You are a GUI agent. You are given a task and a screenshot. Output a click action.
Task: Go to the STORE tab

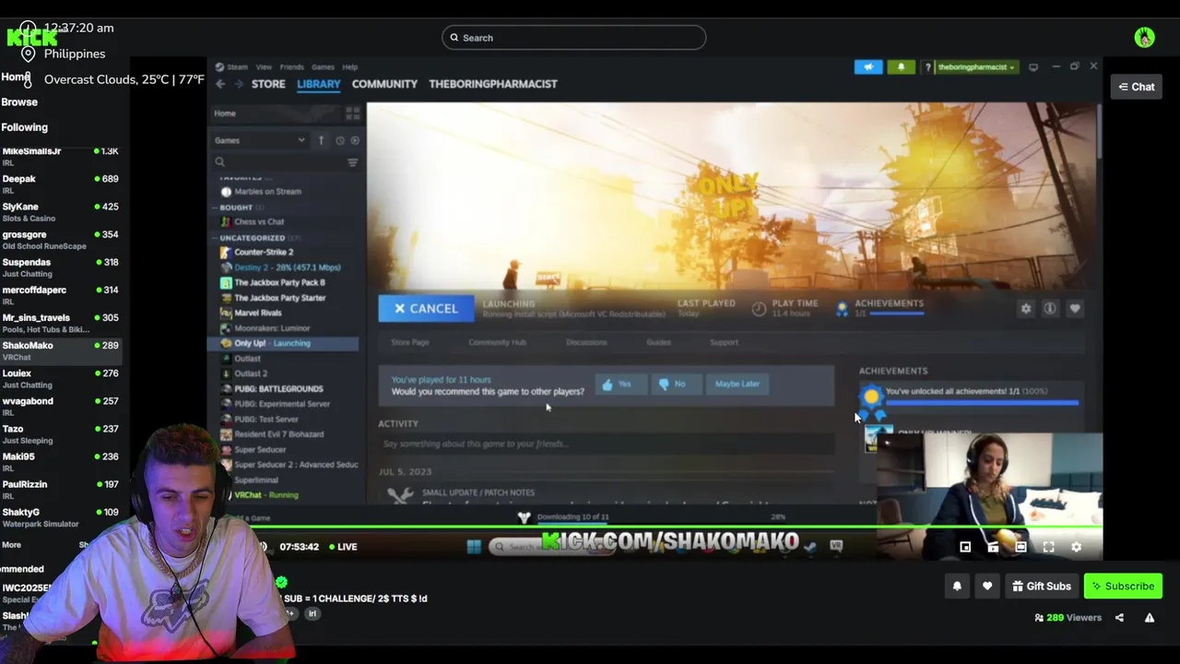[x=268, y=84]
